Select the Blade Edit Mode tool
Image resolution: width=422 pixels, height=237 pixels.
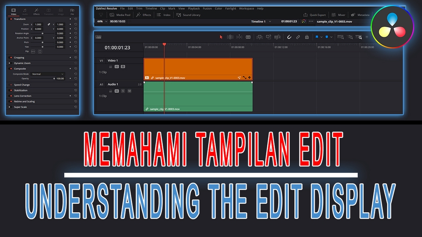click(x=248, y=37)
